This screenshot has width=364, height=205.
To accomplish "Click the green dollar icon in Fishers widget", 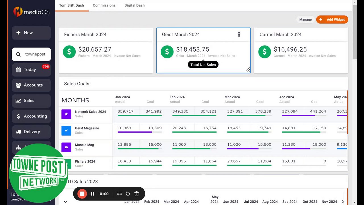I will coord(69,52).
